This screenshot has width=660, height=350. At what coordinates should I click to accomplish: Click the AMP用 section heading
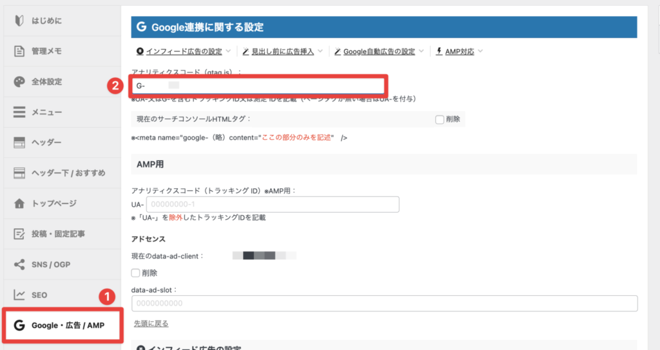pyautogui.click(x=150, y=164)
